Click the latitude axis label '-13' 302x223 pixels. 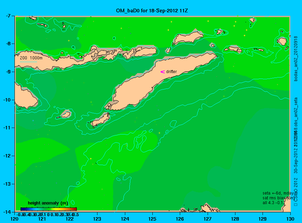tap(7, 184)
